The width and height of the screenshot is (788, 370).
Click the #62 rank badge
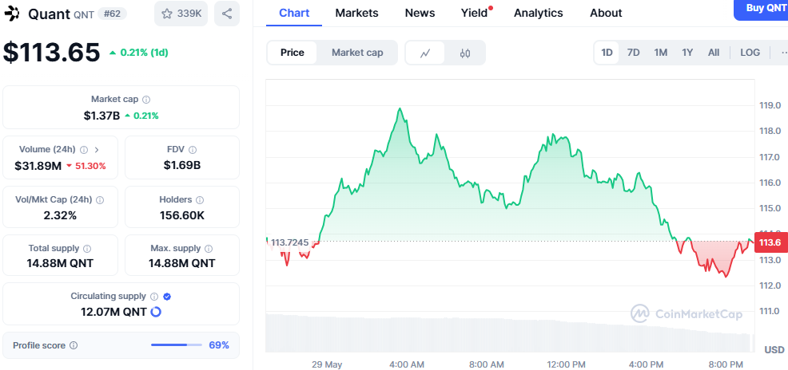coord(112,14)
